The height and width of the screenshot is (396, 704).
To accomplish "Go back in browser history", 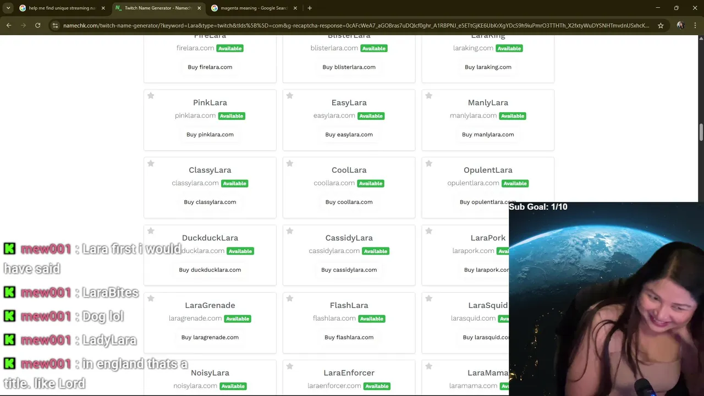I will tap(9, 25).
